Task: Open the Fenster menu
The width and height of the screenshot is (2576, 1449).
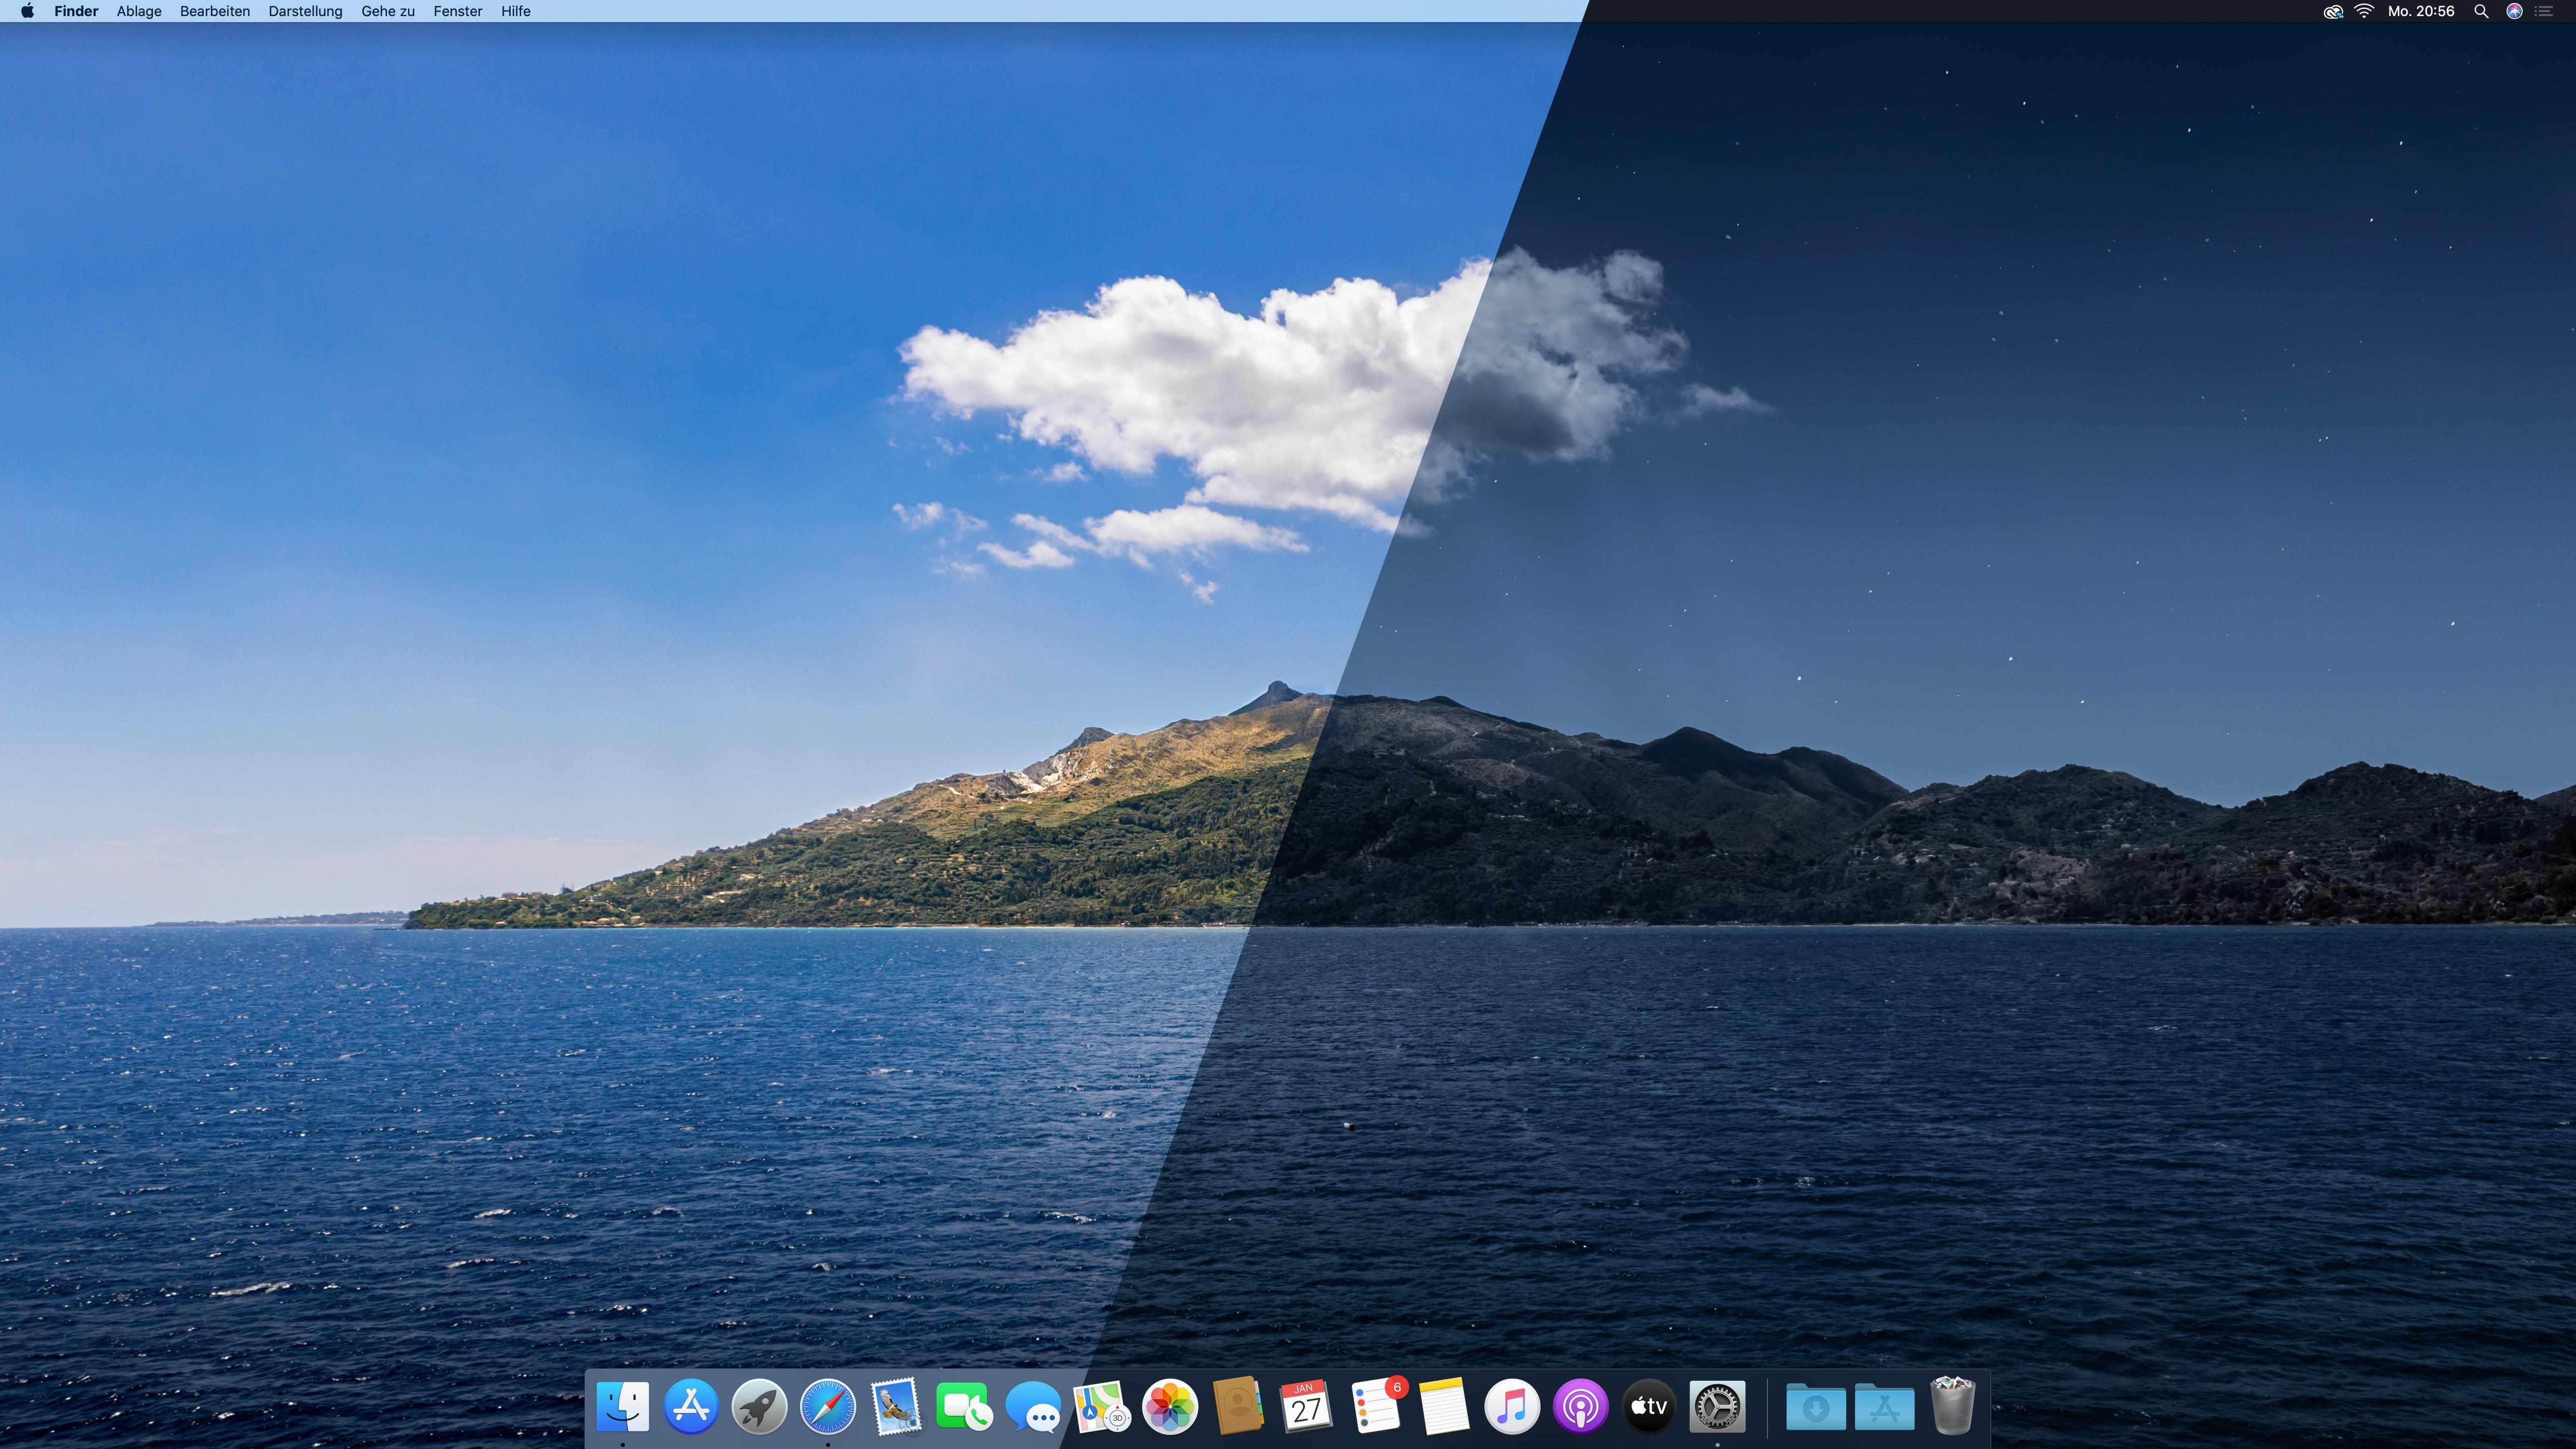Action: click(458, 11)
